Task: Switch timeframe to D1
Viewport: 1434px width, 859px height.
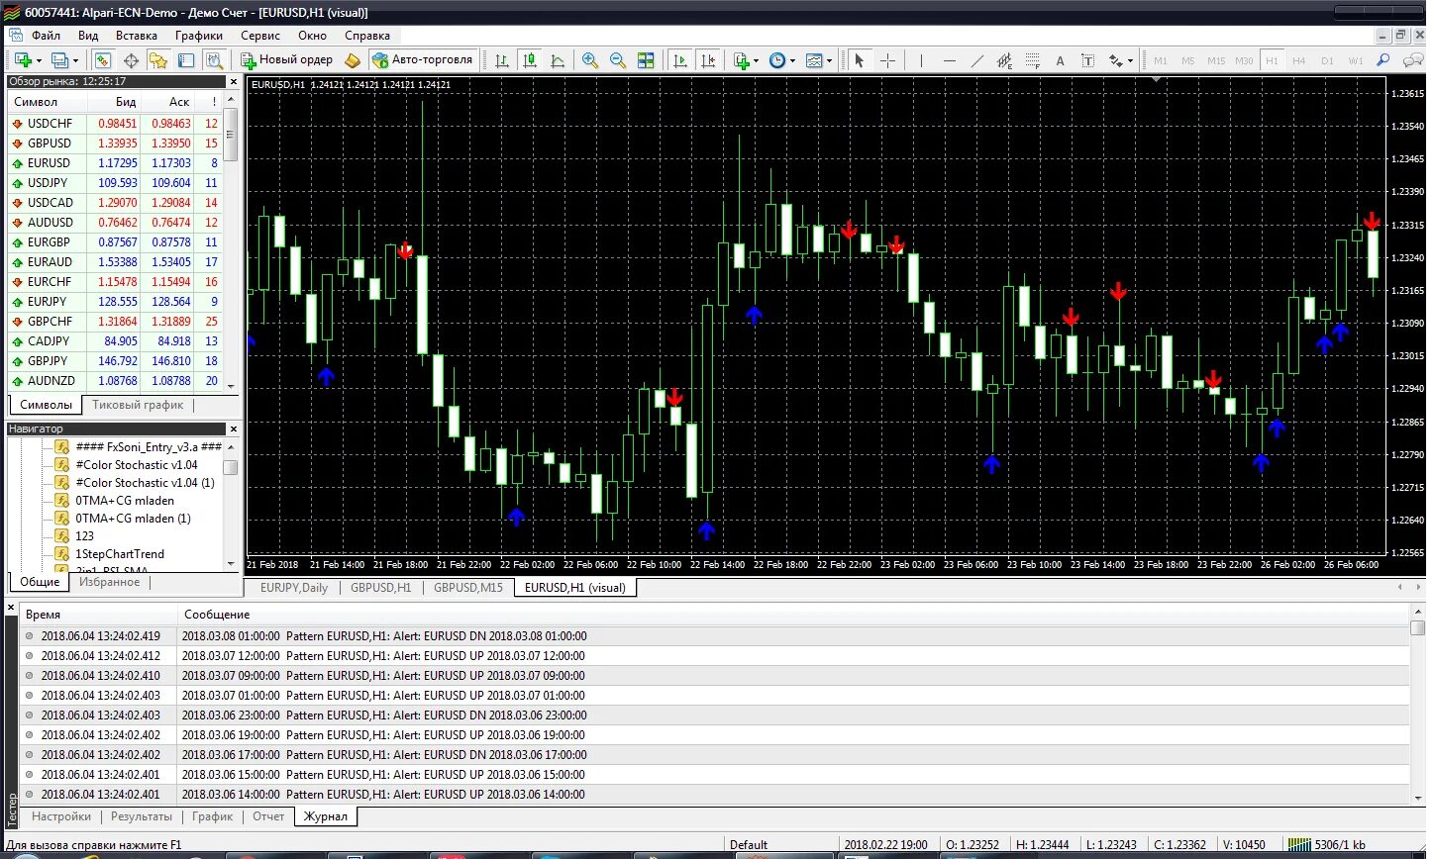Action: coord(1327,60)
